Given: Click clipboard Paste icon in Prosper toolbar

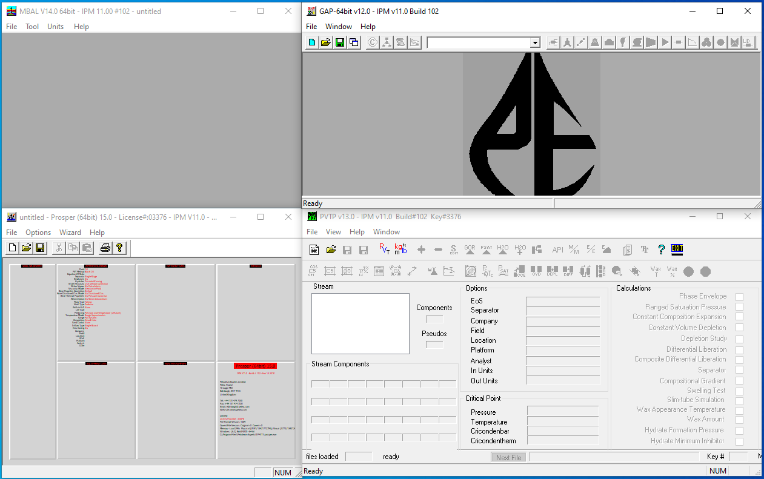Looking at the screenshot, I should (x=87, y=248).
